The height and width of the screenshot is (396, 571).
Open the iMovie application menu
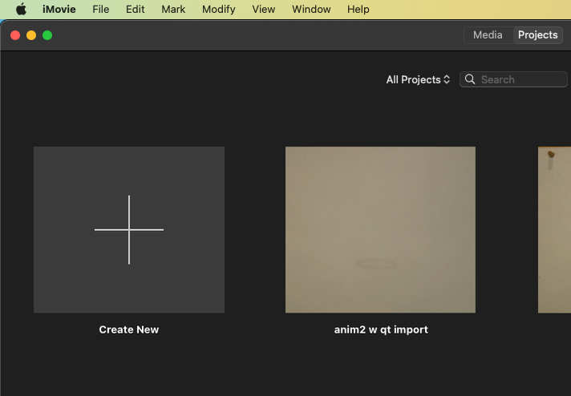59,9
